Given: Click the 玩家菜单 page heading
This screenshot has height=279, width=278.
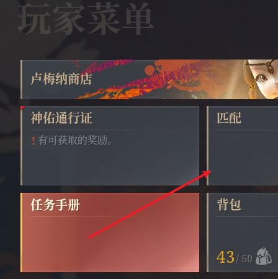Looking at the screenshot, I should point(86,20).
